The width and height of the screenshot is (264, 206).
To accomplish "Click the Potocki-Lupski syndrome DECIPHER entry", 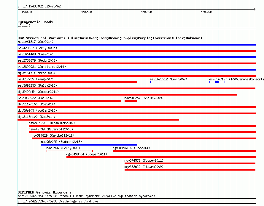I will pos(86,196).
